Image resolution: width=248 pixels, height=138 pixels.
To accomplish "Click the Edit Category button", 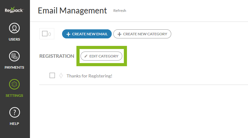I will point(101,56).
